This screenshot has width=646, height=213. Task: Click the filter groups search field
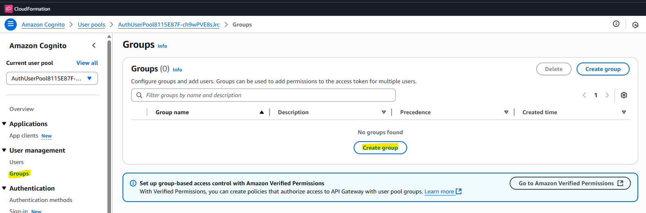tap(263, 95)
